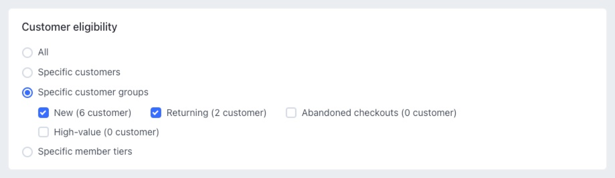Select the Specific customers radio button
Viewport: 615px width, 178px height.
[x=27, y=72]
